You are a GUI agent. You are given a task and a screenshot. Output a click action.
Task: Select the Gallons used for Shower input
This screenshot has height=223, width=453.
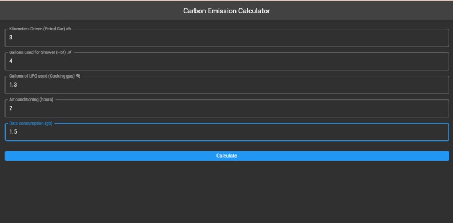pos(226,61)
